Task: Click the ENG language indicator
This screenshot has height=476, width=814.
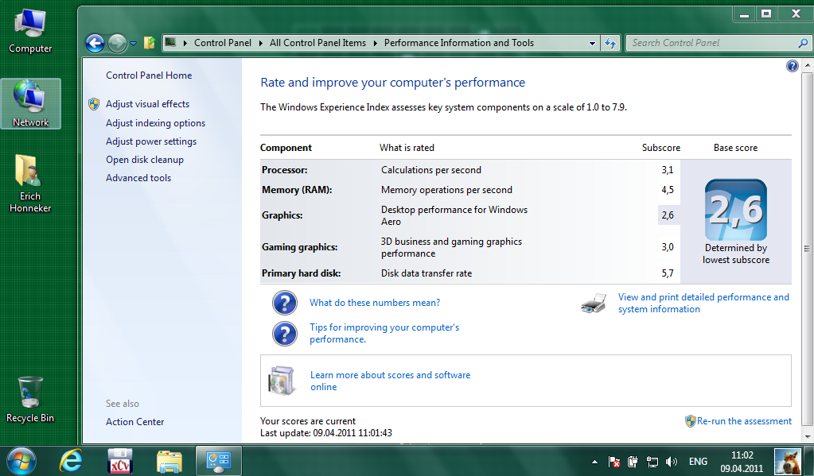Action: (x=698, y=462)
